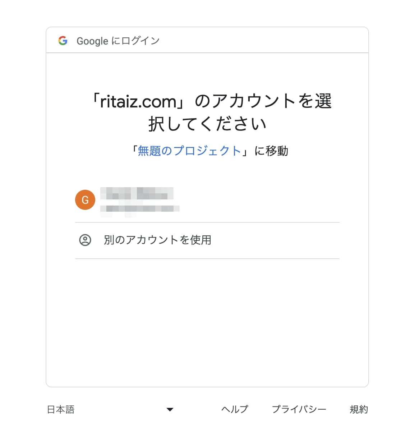The width and height of the screenshot is (401, 442).
Task: Click the blurred email address line
Action: [x=140, y=208]
